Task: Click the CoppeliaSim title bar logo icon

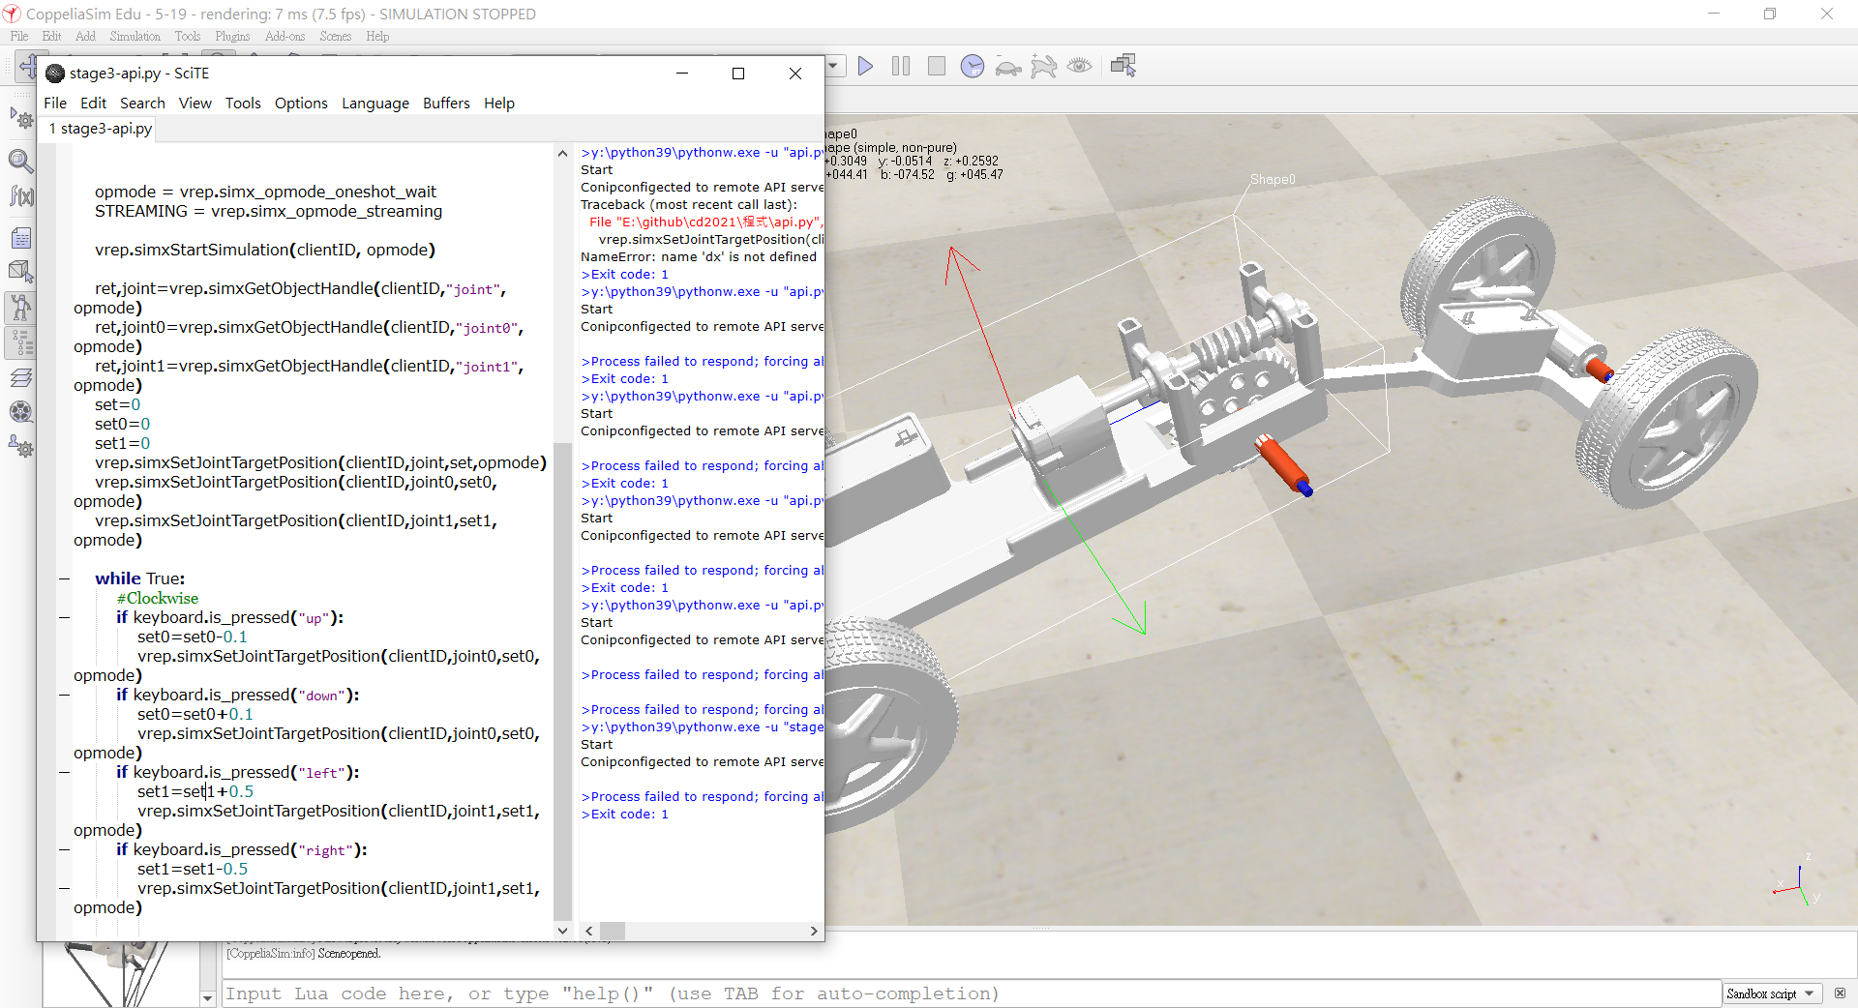Action: [11, 14]
